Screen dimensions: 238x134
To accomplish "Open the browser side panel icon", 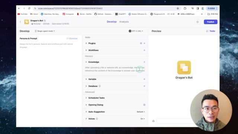I will click(x=197, y=8).
